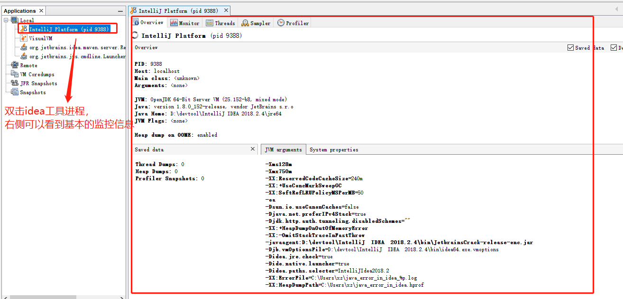Click the Main class: <unknown> line
The height and width of the screenshot is (299, 623).
click(167, 78)
